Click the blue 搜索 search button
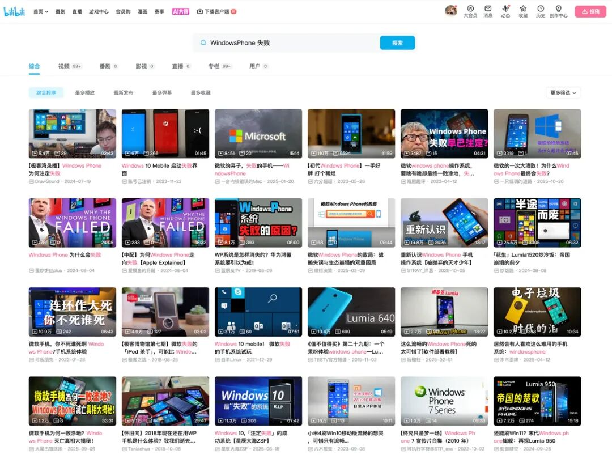 click(x=397, y=42)
